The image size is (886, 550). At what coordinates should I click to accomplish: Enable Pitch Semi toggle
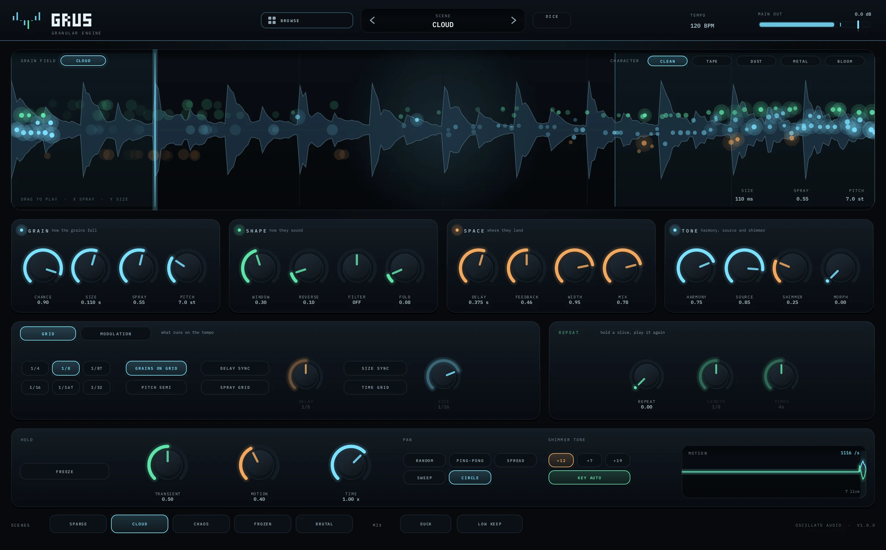click(x=156, y=387)
